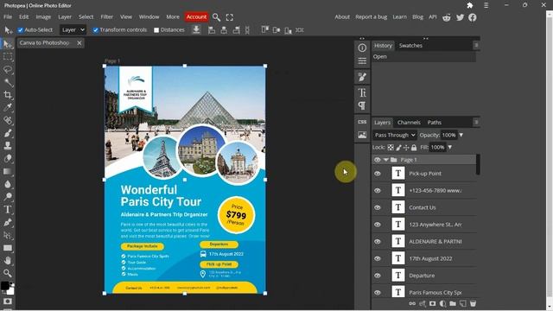Delete layer with trash icon
Screen dimensions: 553x311
[473, 303]
